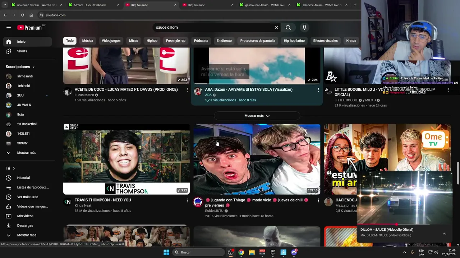The height and width of the screenshot is (258, 460).
Task: Play the jugando con Thiago stream thumbnail
Action: click(x=257, y=159)
